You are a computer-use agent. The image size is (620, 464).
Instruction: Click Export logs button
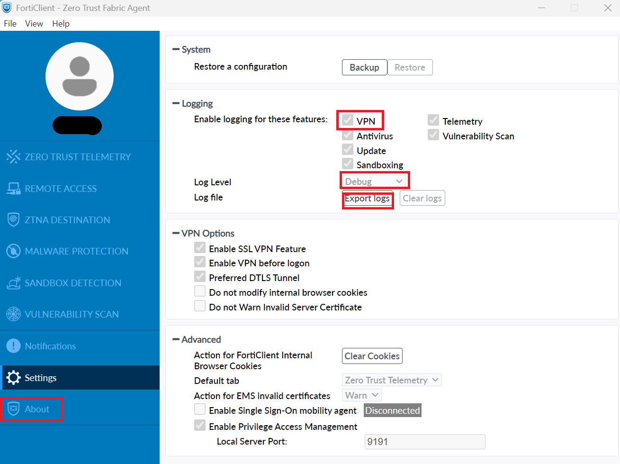(367, 198)
